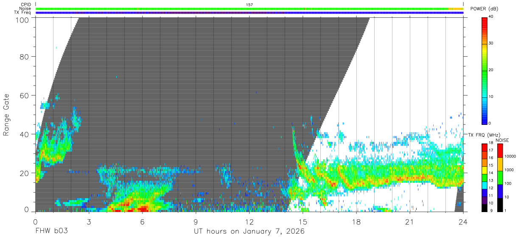Click the 18 tick on UT hours axis
Image resolution: width=521 pixels, height=240 pixels.
[x=356, y=222]
